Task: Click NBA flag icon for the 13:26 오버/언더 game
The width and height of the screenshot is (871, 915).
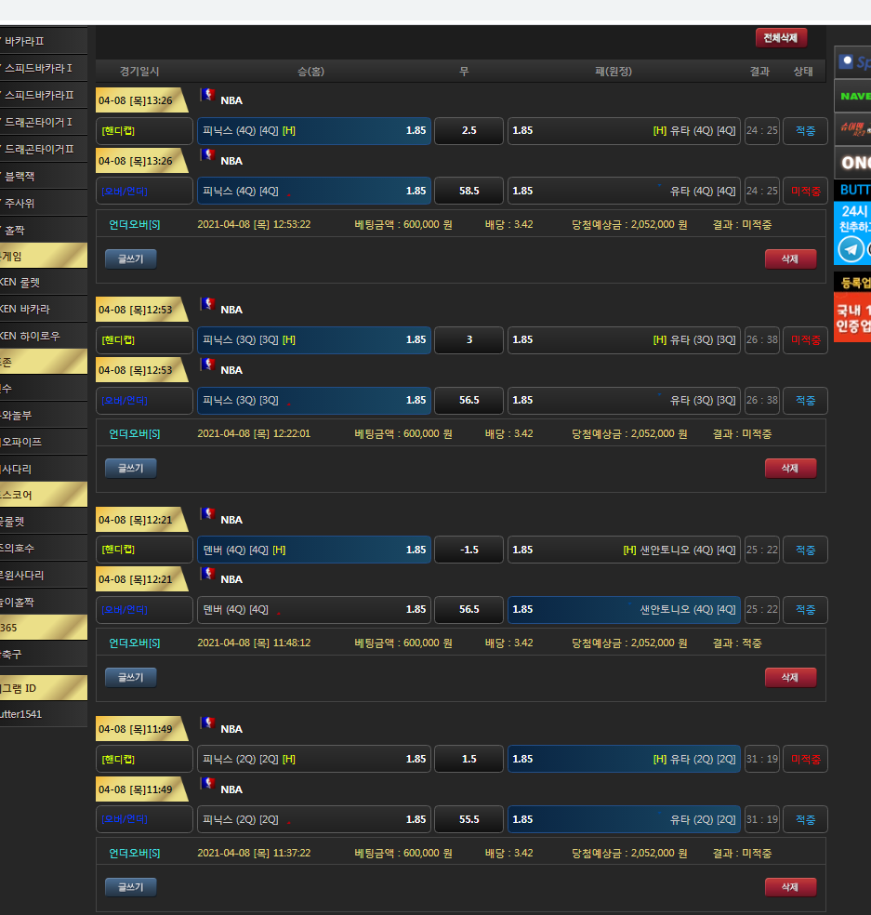Action: coord(208,156)
